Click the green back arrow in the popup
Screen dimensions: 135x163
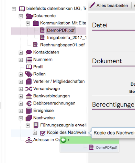(64, 140)
